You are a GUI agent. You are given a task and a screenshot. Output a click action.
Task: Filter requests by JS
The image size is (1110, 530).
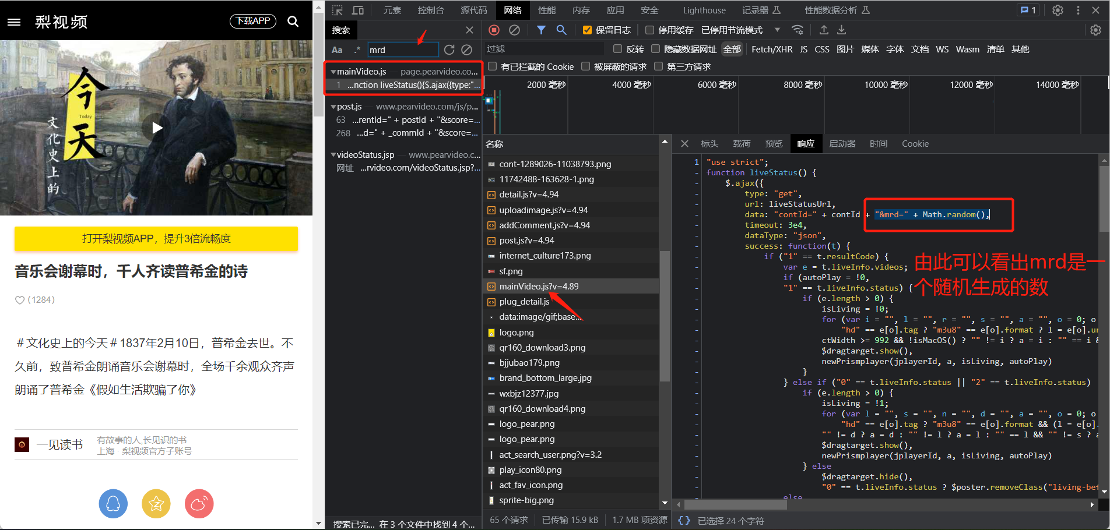coord(803,50)
